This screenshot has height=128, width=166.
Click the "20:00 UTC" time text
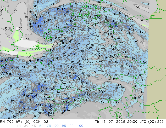(137, 122)
